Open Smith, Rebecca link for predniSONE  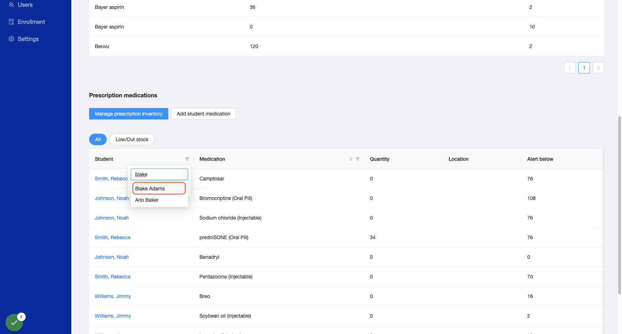pos(112,237)
